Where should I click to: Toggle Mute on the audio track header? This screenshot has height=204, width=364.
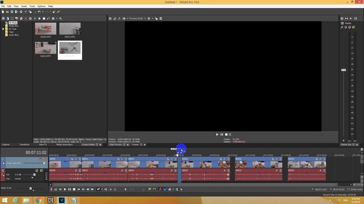(36, 171)
